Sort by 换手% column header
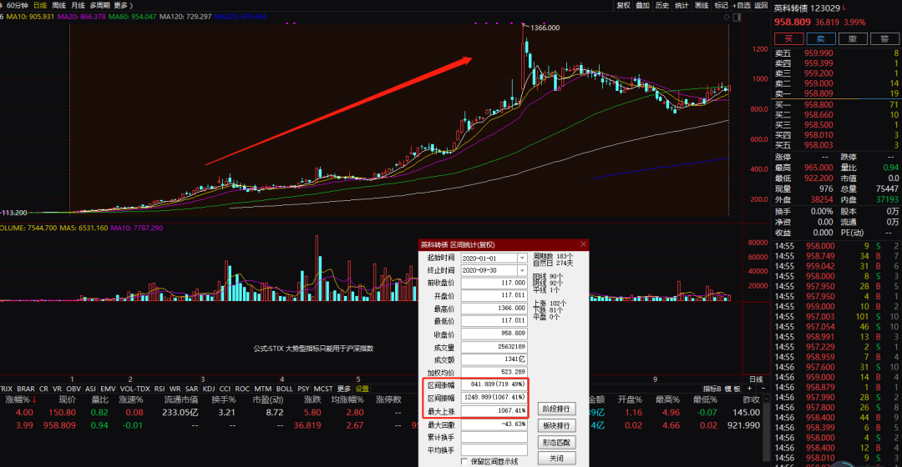Image resolution: width=902 pixels, height=467 pixels. point(223,399)
